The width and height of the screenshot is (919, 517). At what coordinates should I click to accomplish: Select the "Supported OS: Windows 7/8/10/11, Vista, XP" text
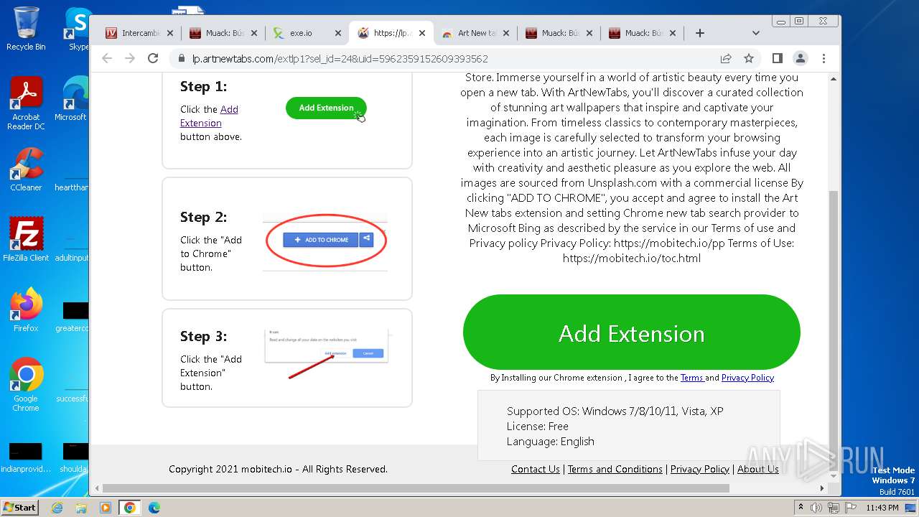click(615, 411)
